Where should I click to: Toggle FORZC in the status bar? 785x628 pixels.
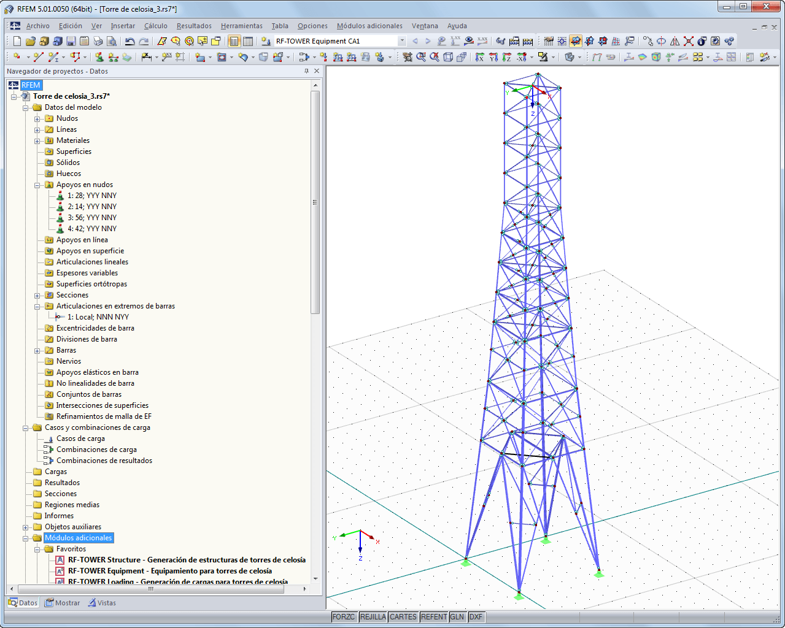344,617
